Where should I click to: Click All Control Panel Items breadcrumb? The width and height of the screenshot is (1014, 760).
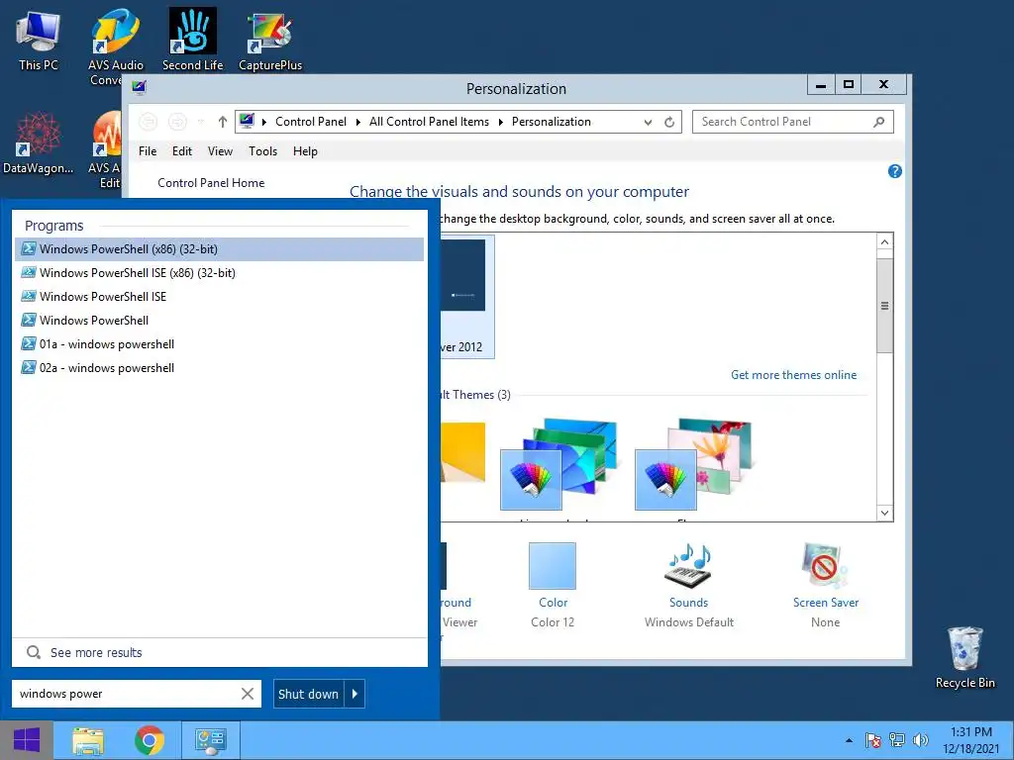[x=429, y=122]
